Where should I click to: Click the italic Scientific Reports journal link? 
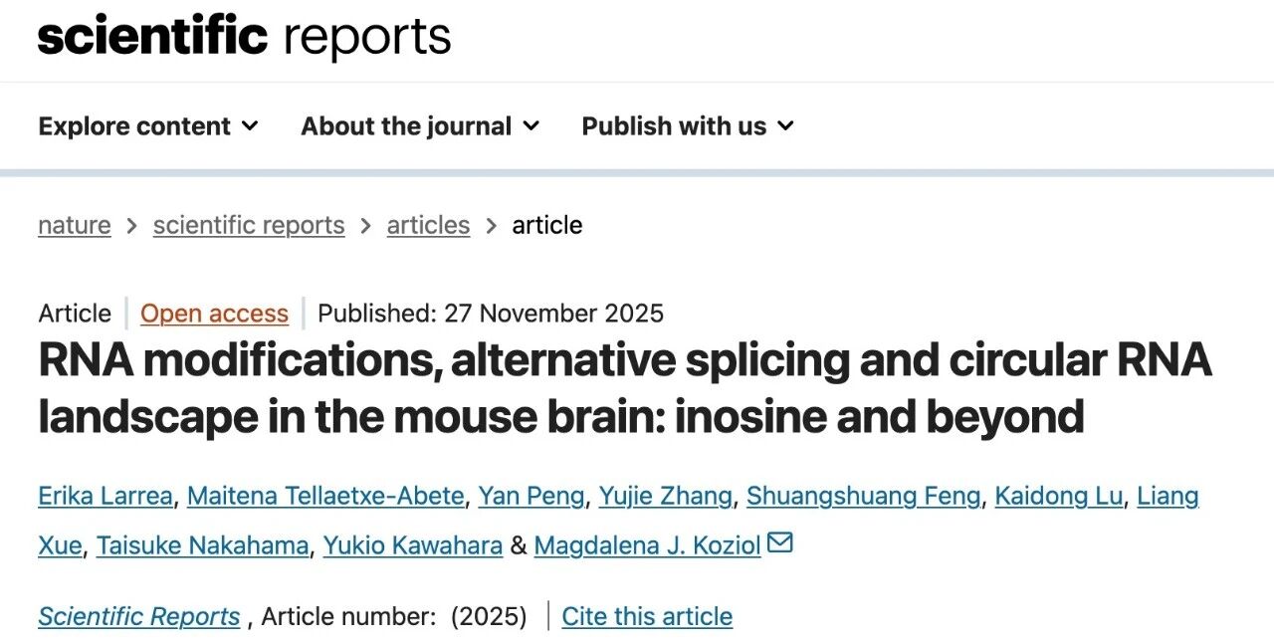pyautogui.click(x=139, y=617)
